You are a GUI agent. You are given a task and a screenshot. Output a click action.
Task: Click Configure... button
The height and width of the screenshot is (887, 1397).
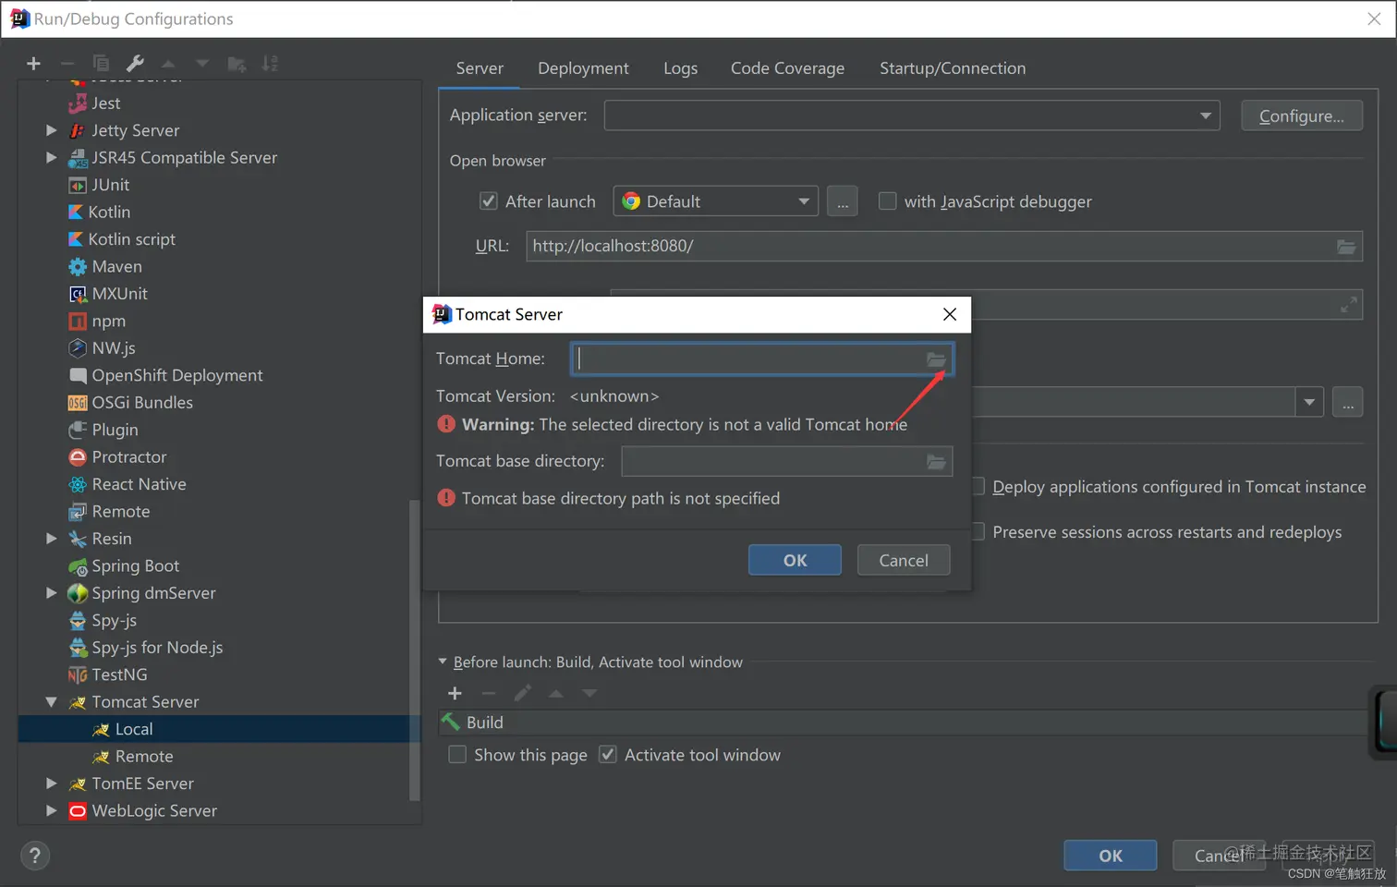pyautogui.click(x=1302, y=115)
